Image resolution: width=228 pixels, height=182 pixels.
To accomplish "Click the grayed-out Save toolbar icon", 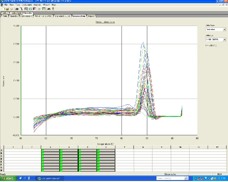I will pos(12,9).
